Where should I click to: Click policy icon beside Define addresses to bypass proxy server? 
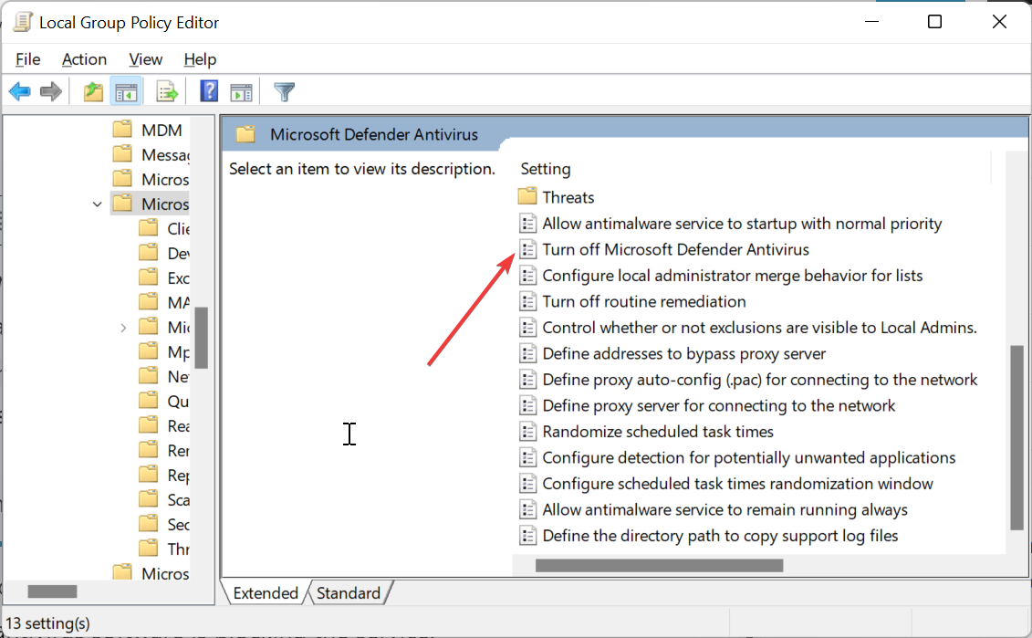click(x=527, y=353)
